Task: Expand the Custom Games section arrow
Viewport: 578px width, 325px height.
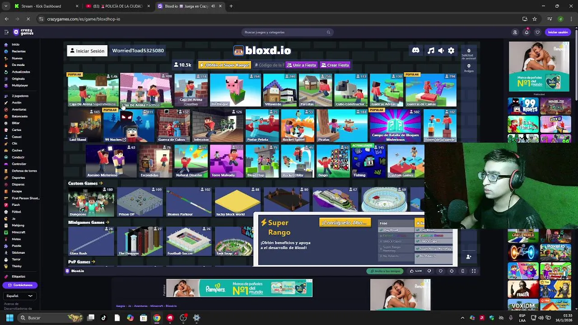Action: click(x=101, y=183)
